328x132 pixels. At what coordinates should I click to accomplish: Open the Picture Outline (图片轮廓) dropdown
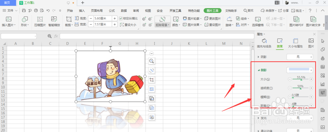(192, 19)
